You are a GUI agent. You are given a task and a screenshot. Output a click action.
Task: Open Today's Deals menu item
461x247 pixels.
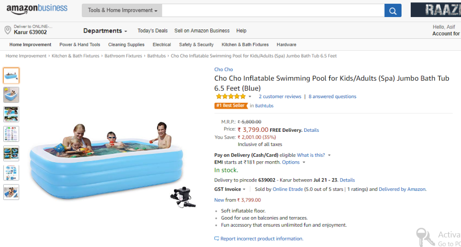153,31
